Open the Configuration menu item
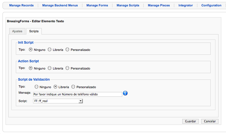The width and height of the screenshot is (226, 134). tap(211, 5)
